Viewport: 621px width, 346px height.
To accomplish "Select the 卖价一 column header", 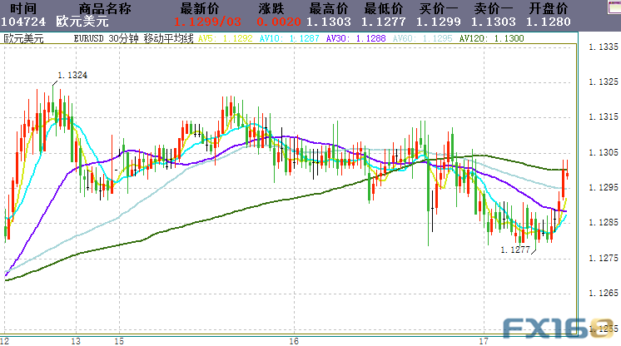I will pyautogui.click(x=494, y=8).
